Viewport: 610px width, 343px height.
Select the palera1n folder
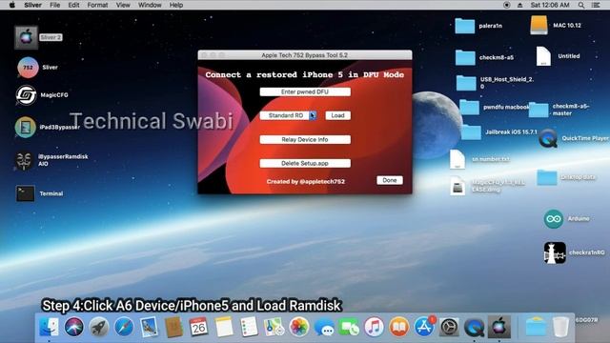(x=465, y=26)
